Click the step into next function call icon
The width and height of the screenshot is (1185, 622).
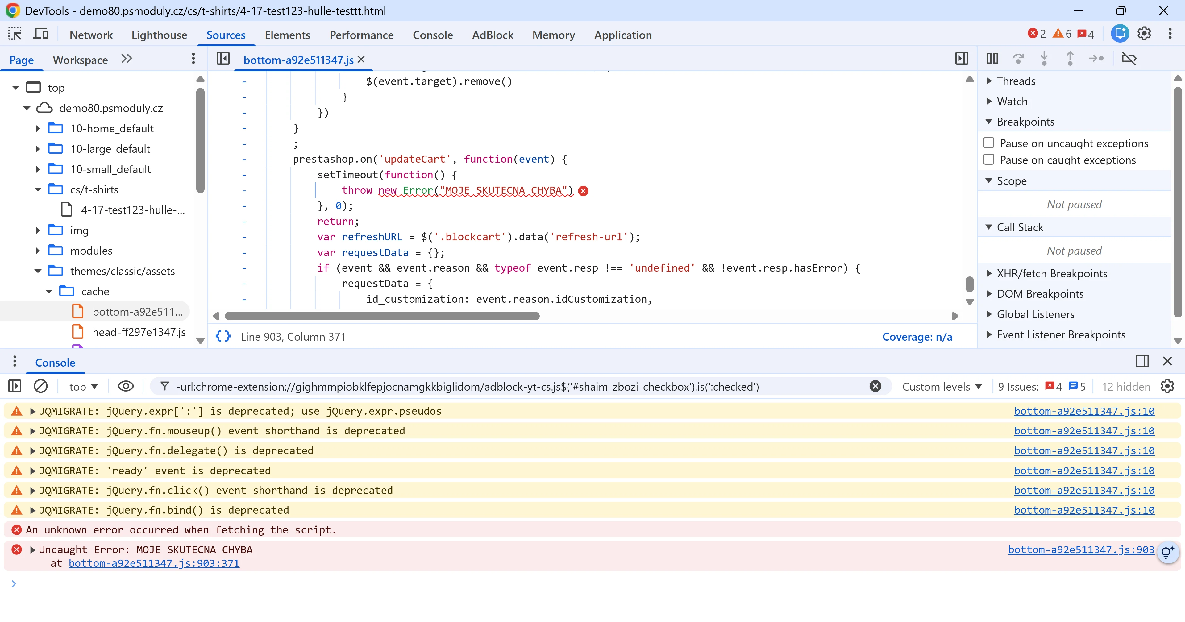pos(1044,59)
